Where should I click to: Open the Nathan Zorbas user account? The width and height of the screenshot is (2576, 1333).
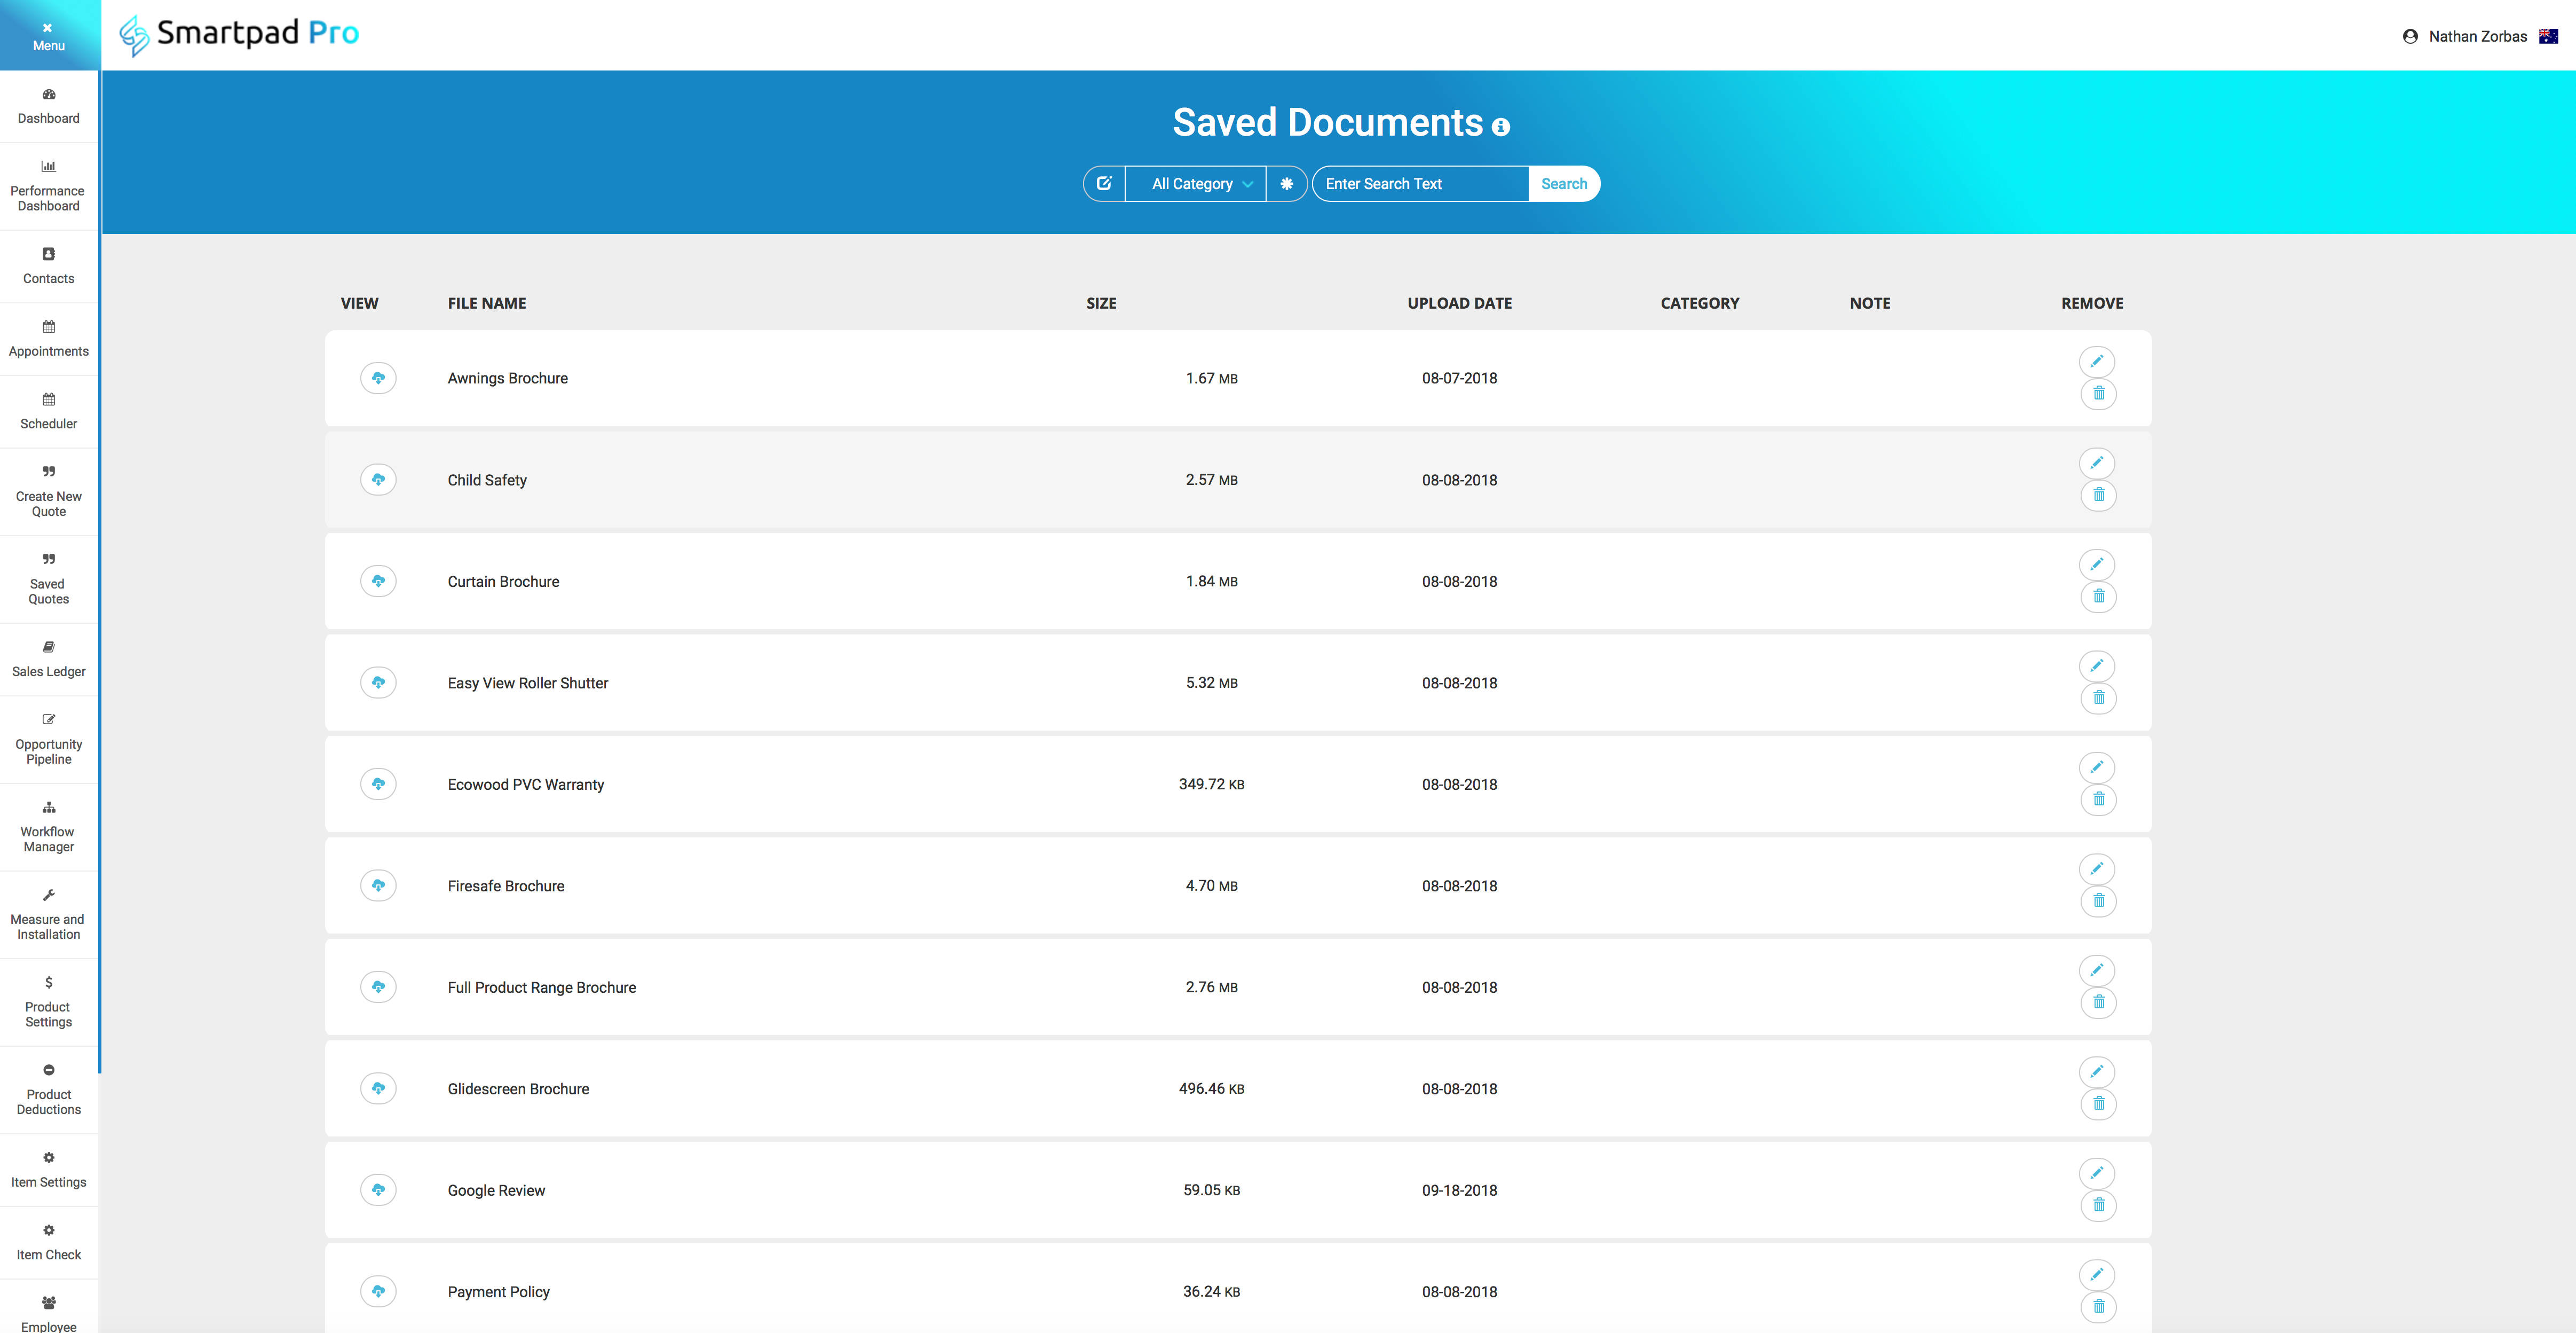click(x=2465, y=37)
